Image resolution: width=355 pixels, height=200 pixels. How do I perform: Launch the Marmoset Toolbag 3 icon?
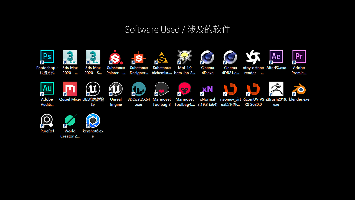click(162, 89)
